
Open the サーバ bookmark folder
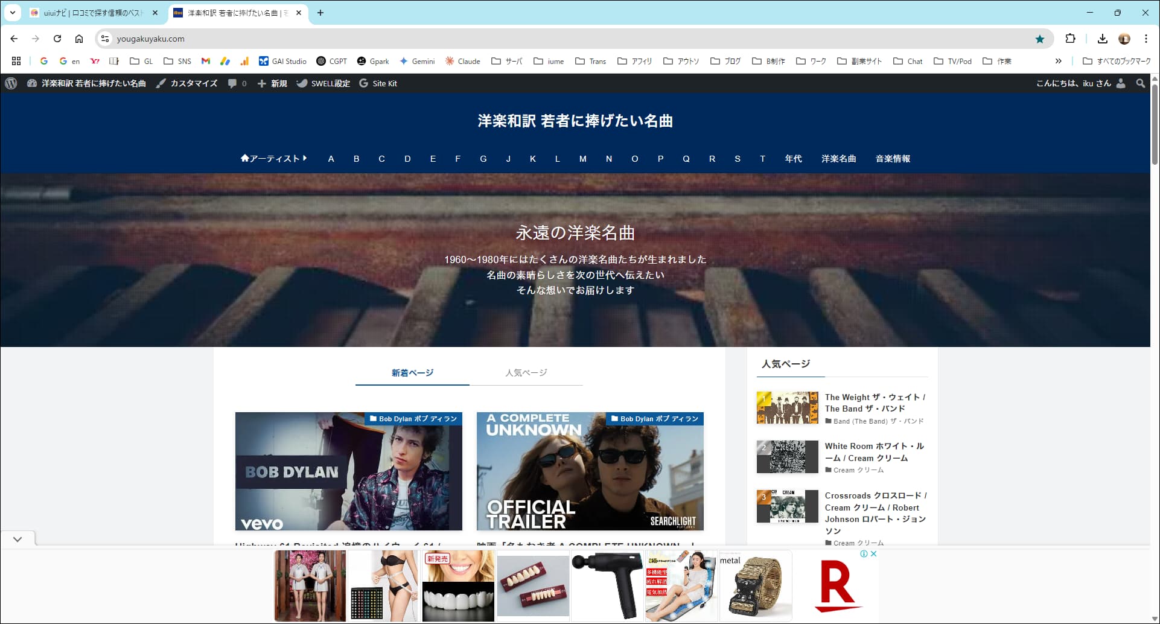pos(507,61)
